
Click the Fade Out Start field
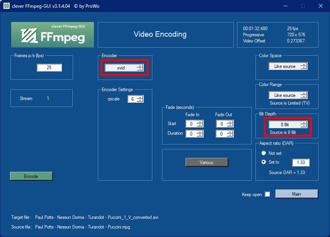221,124
